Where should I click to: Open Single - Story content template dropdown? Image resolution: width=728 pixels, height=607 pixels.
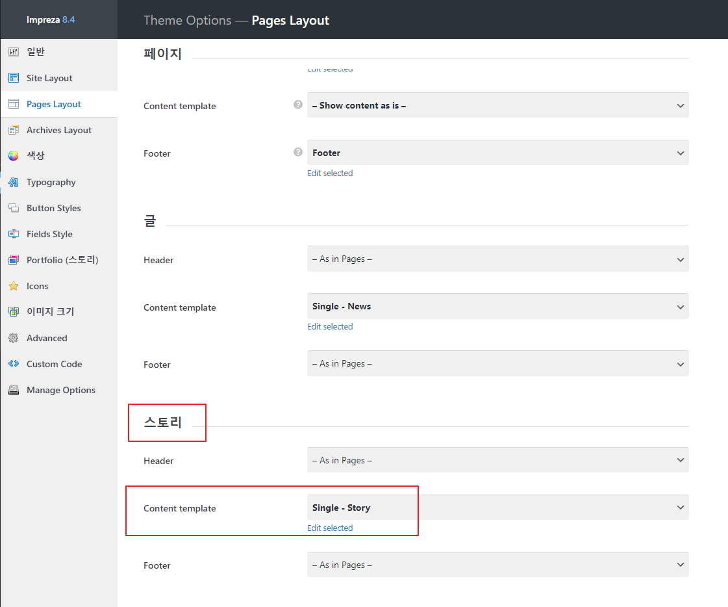497,508
